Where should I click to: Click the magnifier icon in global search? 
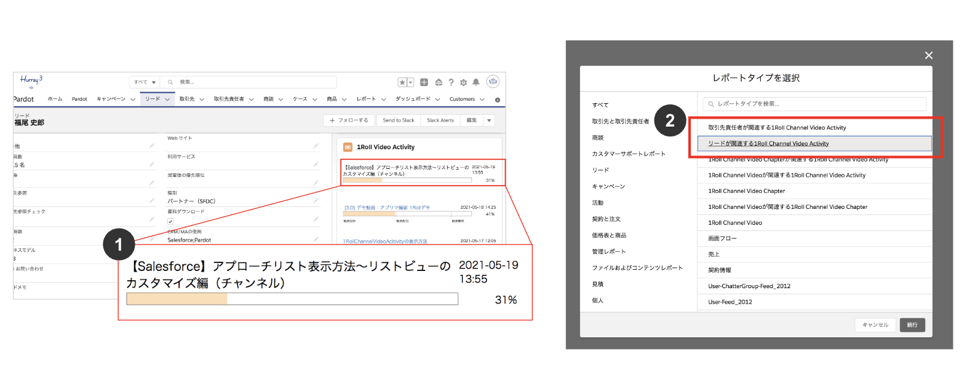tap(170, 82)
